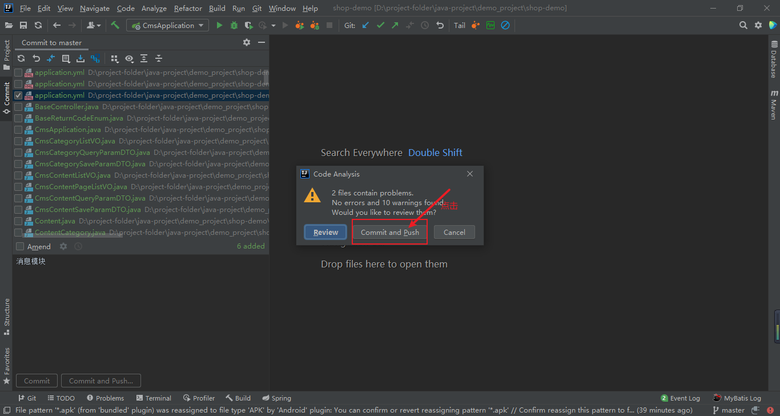Open the Group By dropdown in Commit toolbar
The image size is (780, 416).
click(114, 58)
